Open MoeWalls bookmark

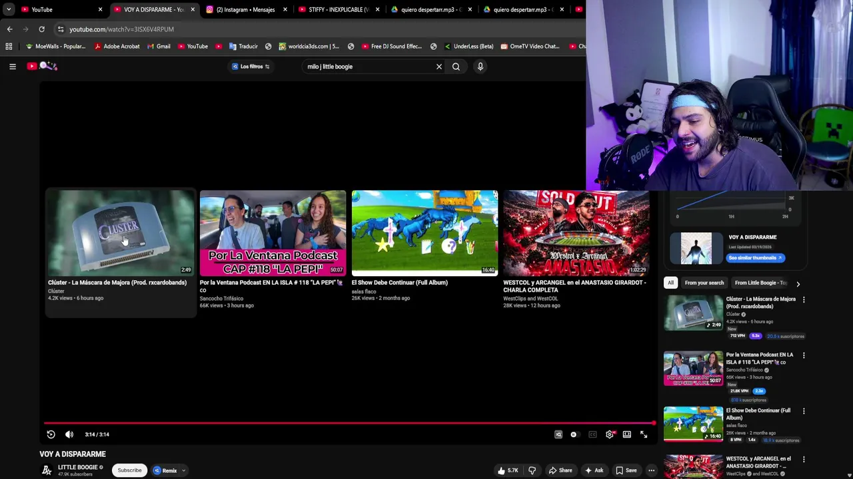[55, 47]
